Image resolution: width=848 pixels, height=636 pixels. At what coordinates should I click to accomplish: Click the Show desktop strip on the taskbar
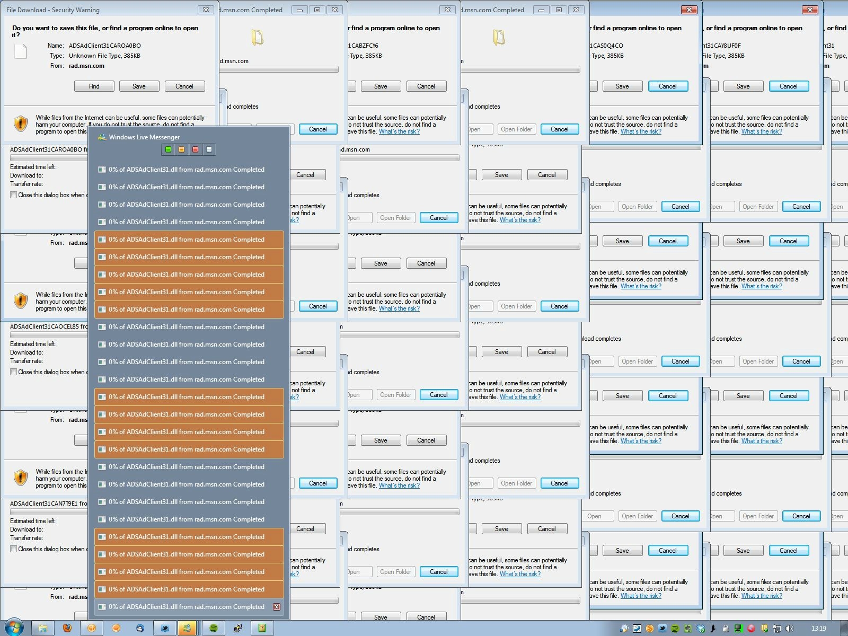pos(843,629)
